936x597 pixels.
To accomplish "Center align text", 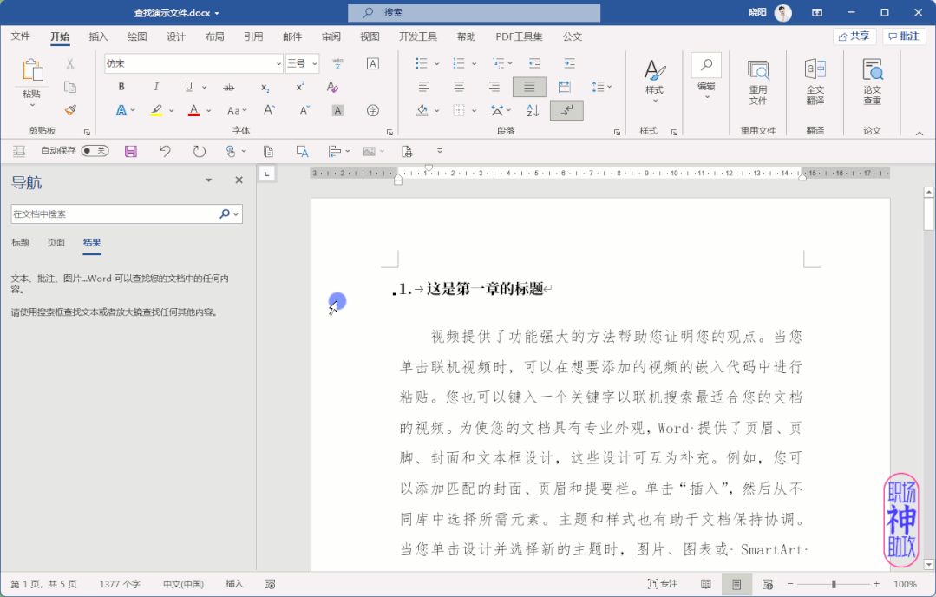I will pyautogui.click(x=459, y=87).
